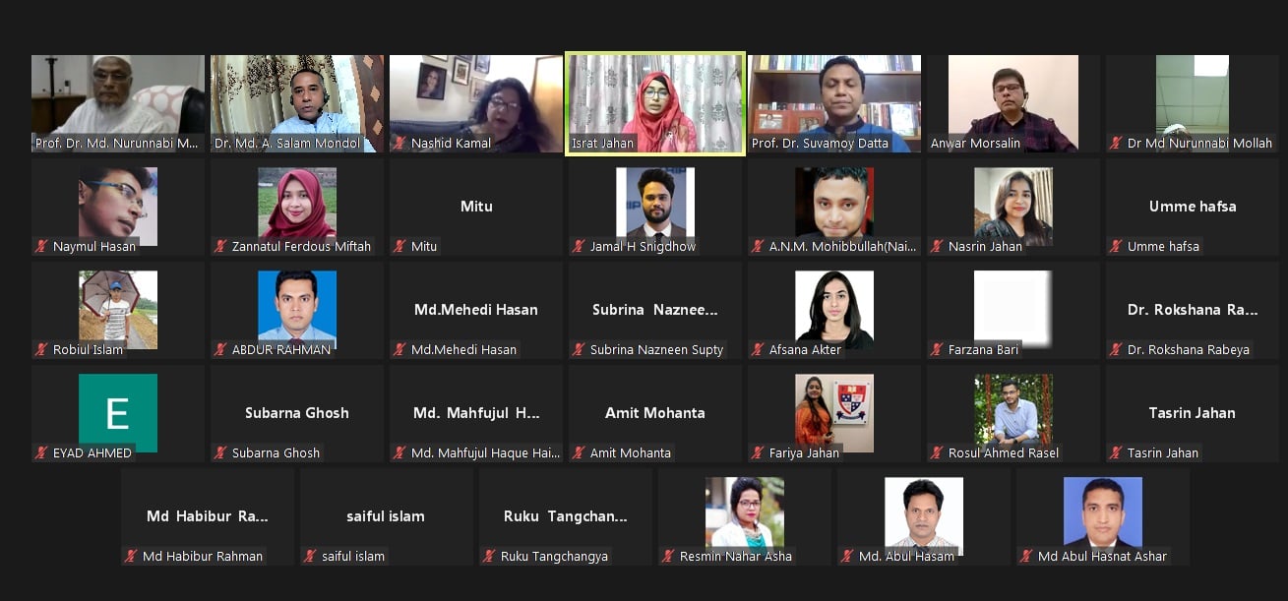Select Prof. Dr. Suvamoy Datta's video tile
This screenshot has height=601, width=1288.
point(834,103)
